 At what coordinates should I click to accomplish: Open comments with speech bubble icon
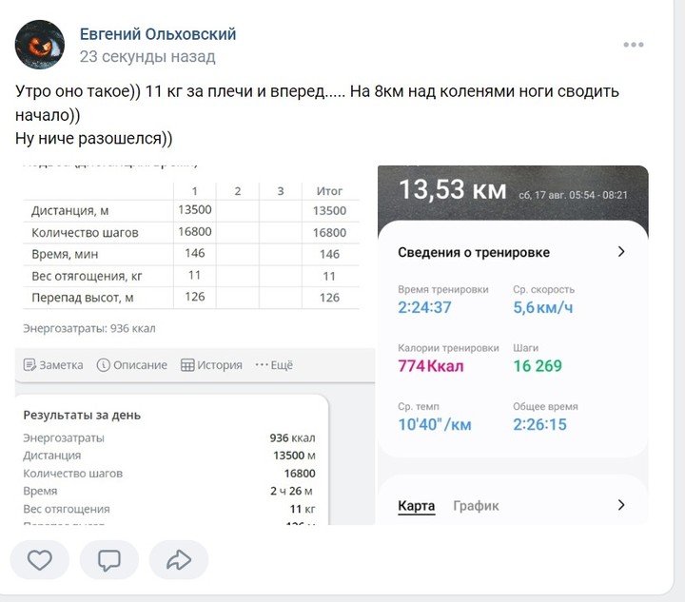109,559
